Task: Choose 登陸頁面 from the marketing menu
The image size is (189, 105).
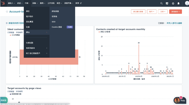Action: (30, 22)
